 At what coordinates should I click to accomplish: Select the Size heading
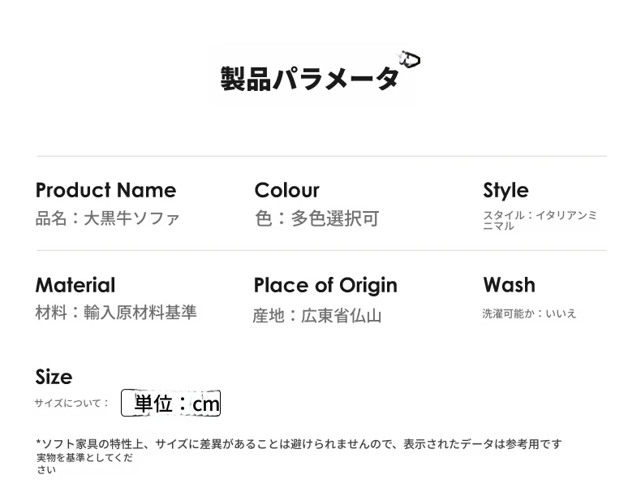pyautogui.click(x=54, y=377)
